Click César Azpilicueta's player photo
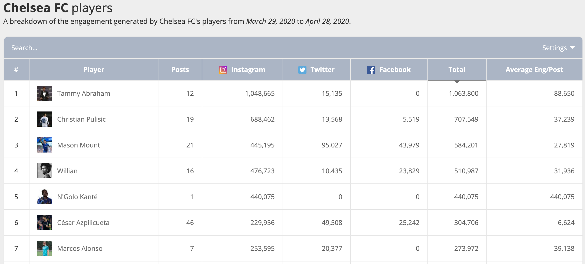The image size is (585, 264). [x=44, y=222]
